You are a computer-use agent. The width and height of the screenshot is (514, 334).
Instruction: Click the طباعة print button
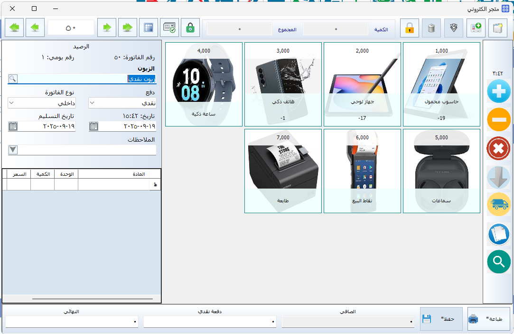point(488,319)
